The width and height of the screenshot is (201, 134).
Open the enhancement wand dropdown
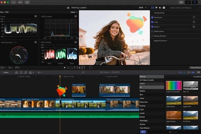click(10, 68)
